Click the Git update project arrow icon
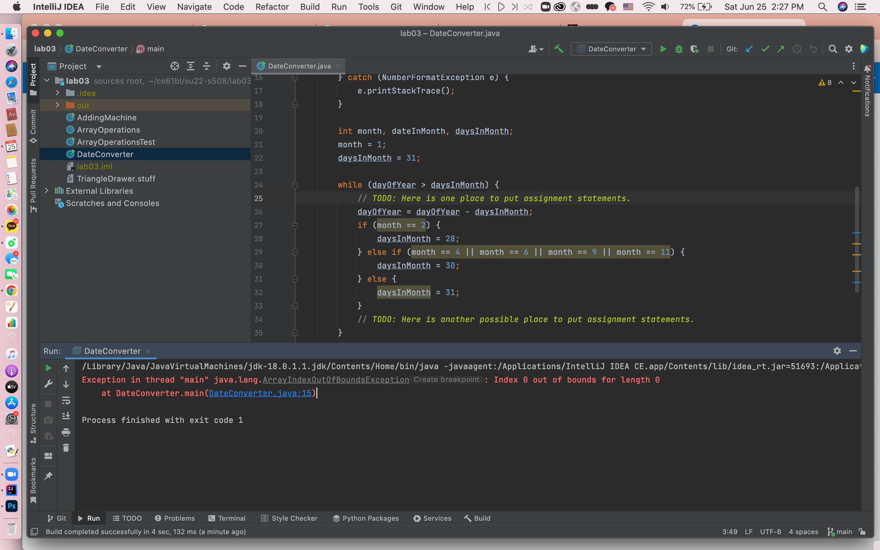 point(749,49)
